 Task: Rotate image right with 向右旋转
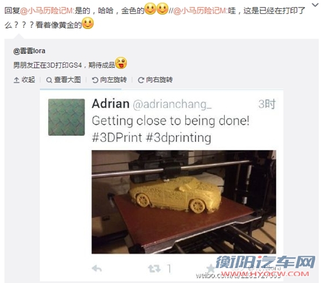coord(159,79)
